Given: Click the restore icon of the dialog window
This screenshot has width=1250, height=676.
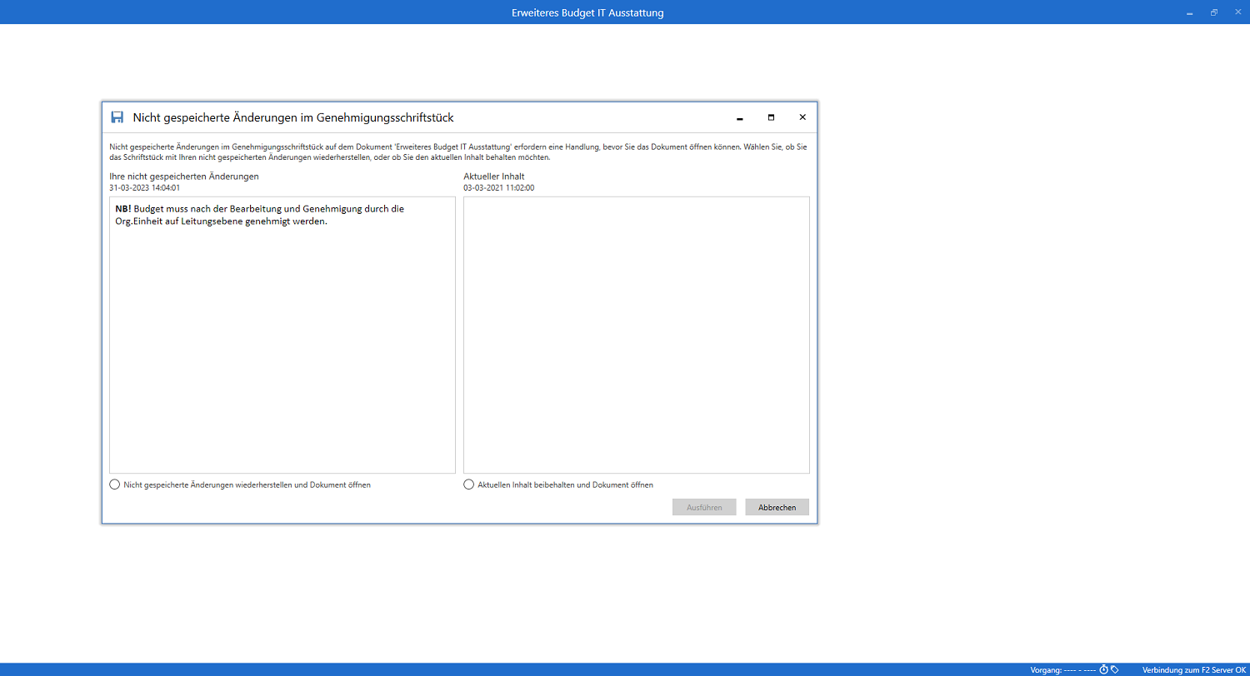Looking at the screenshot, I should 771,117.
